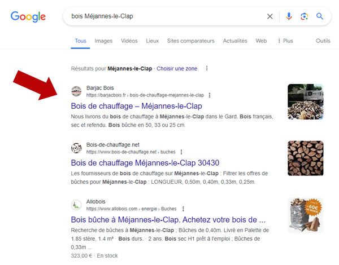
Task: Open the three-dot menu for Bois-de-chauffage.net result
Action: coord(181,152)
